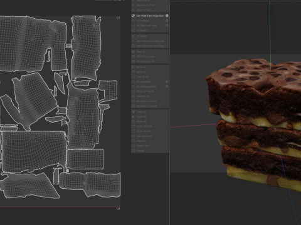Select the rectangular UV island with straight grid

click(85, 159)
